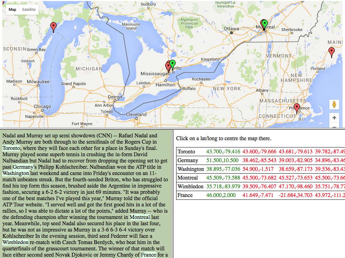345x258 pixels.
Task: Select the red marker in Maine
Action: point(331,52)
